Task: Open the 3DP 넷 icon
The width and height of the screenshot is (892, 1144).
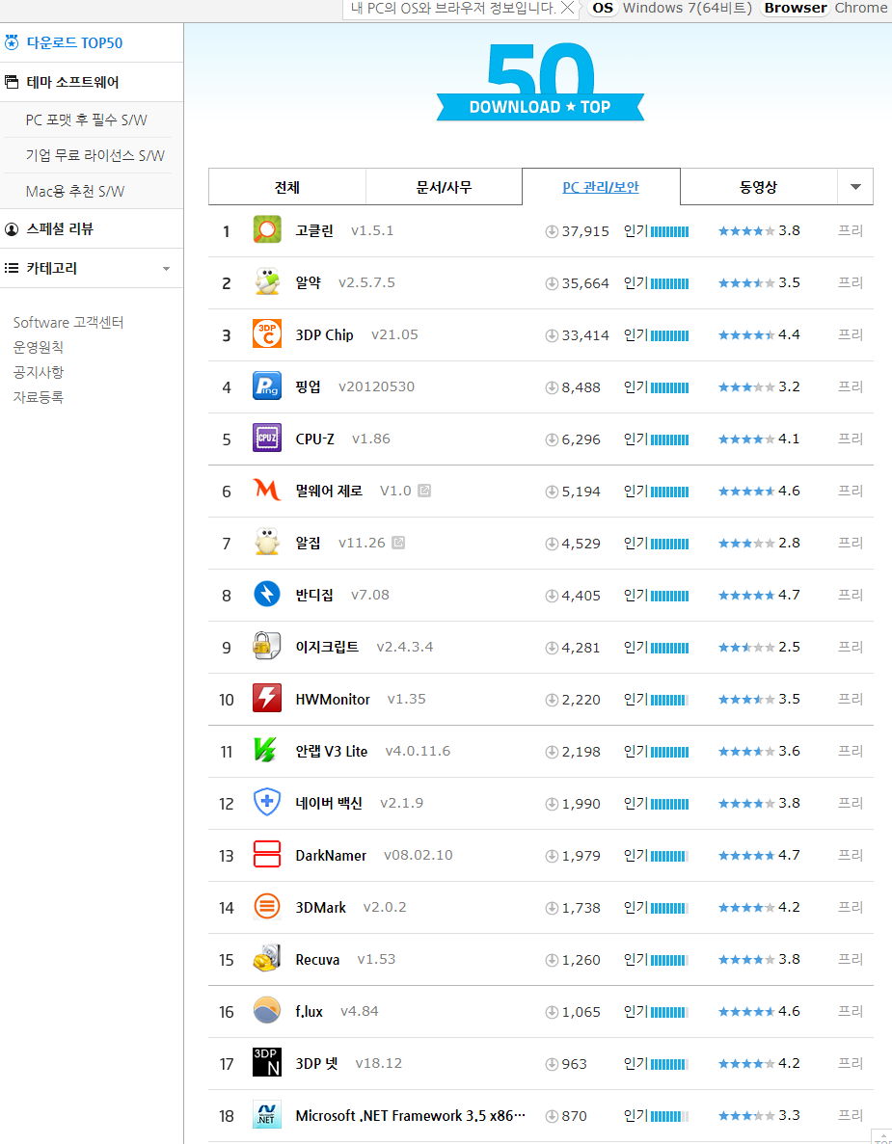Action: (267, 1063)
